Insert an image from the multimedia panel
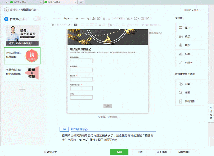The image size is (214, 156). click(189, 28)
